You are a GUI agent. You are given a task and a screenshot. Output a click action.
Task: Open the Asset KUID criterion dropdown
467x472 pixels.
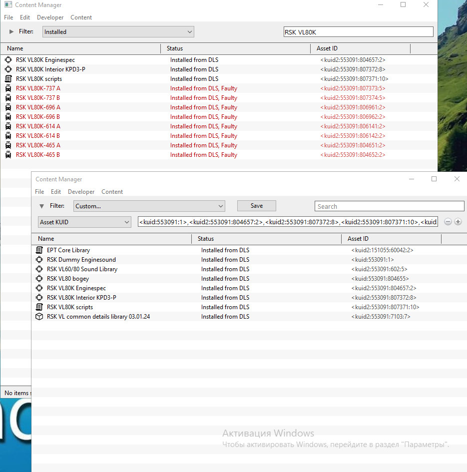(x=84, y=222)
